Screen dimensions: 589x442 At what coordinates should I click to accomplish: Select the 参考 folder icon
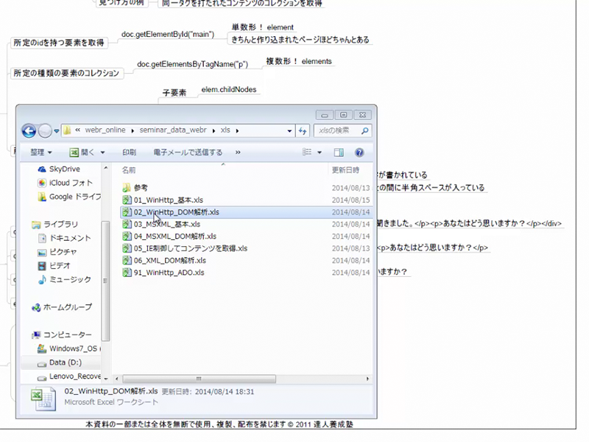click(127, 187)
